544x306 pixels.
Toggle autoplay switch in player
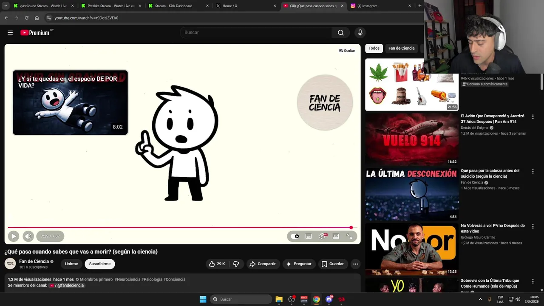click(x=295, y=236)
